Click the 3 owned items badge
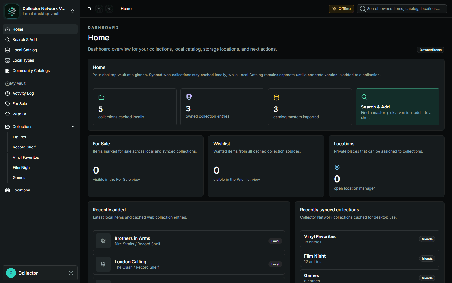 [431, 50]
